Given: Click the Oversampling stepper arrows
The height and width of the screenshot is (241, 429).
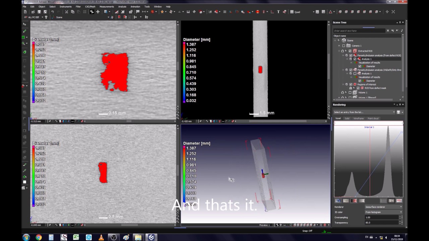Looking at the screenshot, I should (400, 217).
